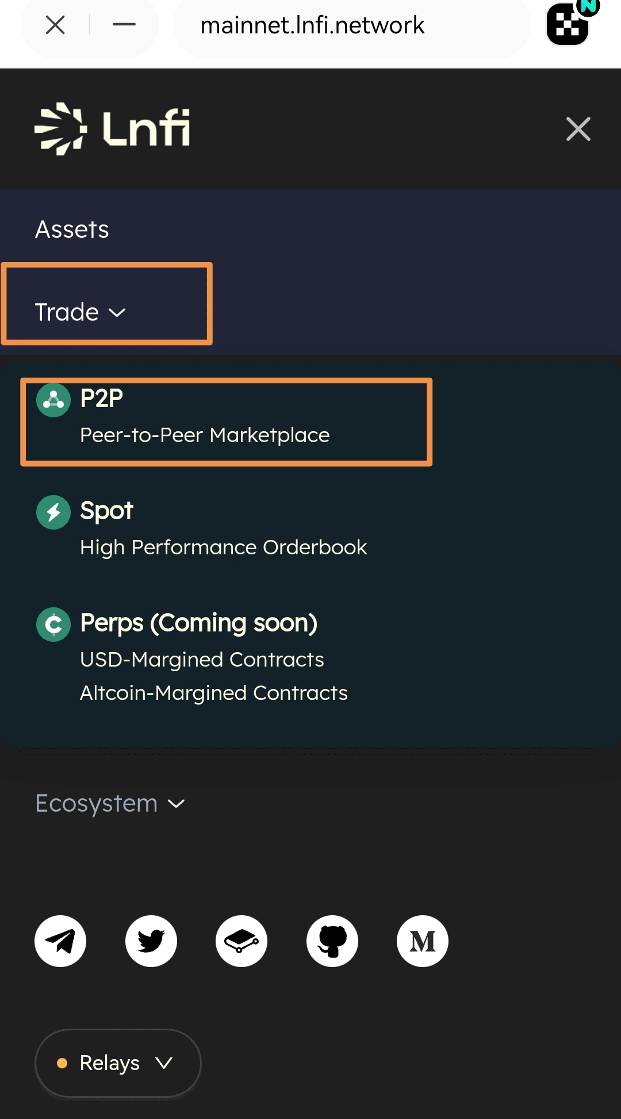The height and width of the screenshot is (1119, 621).
Task: Open the Telegram social link icon
Action: coord(60,941)
